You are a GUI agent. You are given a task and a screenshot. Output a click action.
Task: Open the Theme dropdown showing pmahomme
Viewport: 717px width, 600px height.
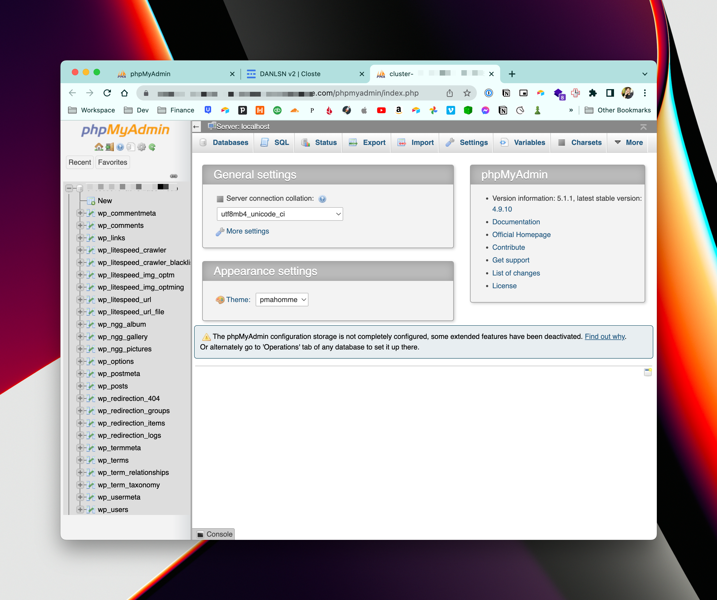point(282,300)
